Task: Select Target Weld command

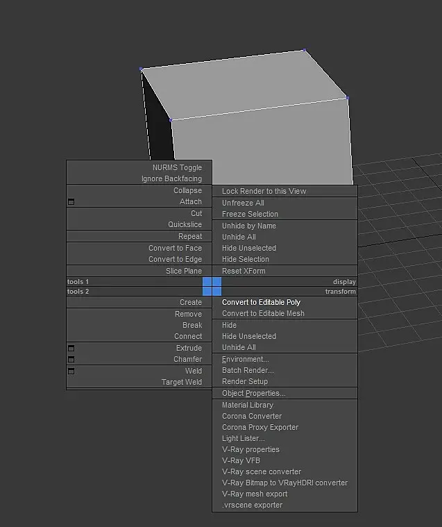Action: pos(182,382)
